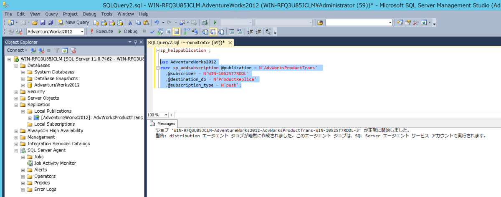This screenshot has height=197, width=501.
Task: Open the Query menu
Action: [52, 14]
